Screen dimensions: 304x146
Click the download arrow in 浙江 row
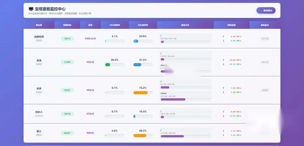click(223, 135)
